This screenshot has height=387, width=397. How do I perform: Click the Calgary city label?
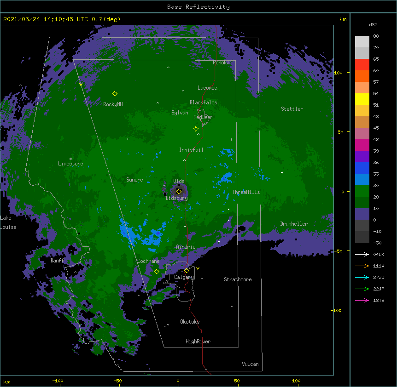click(184, 277)
